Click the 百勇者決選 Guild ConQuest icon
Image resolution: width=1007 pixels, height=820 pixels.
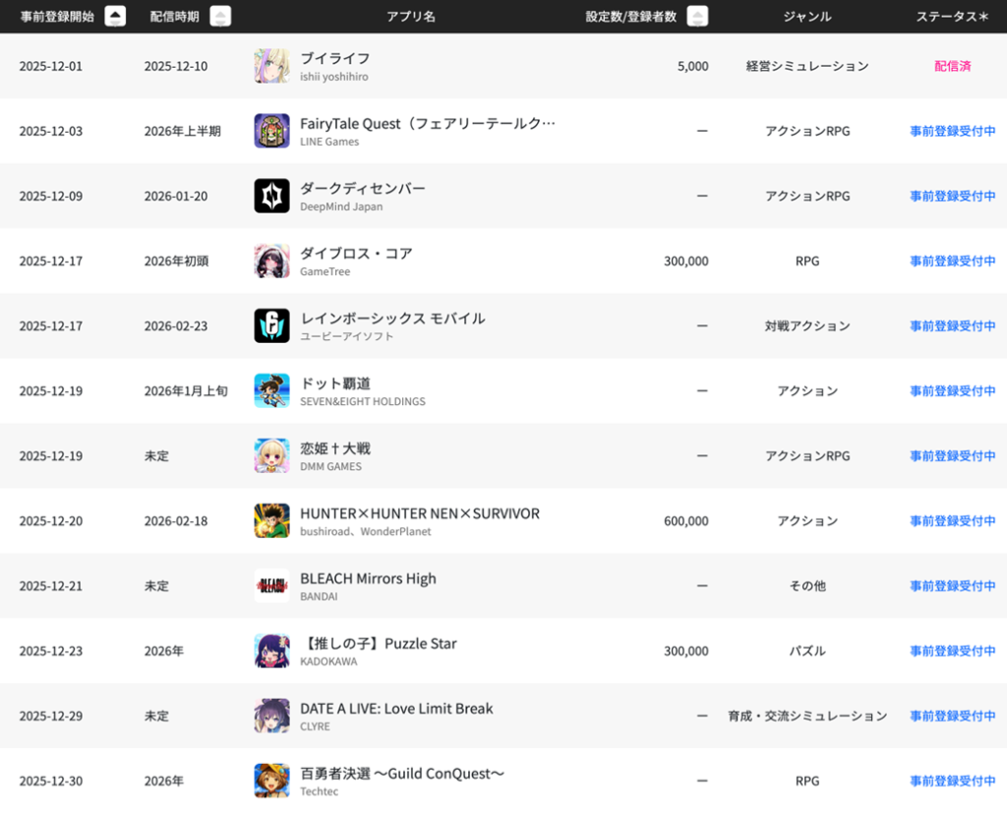point(271,780)
